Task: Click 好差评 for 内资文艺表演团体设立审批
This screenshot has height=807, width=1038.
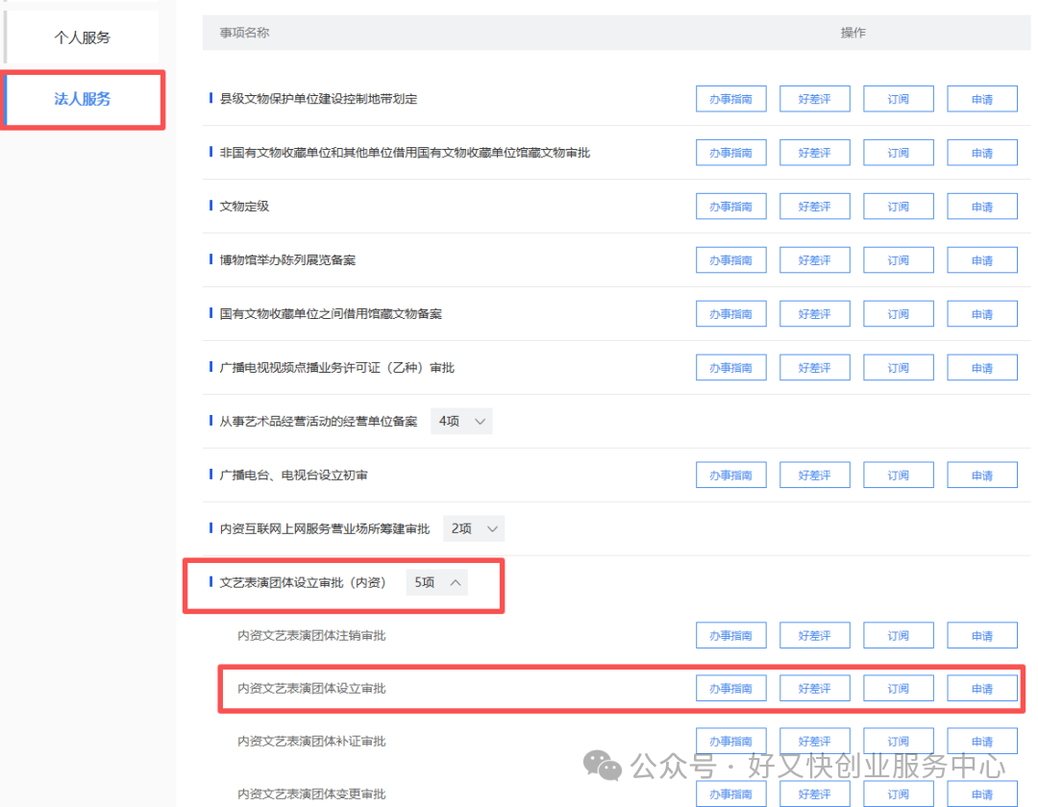Action: [x=815, y=688]
